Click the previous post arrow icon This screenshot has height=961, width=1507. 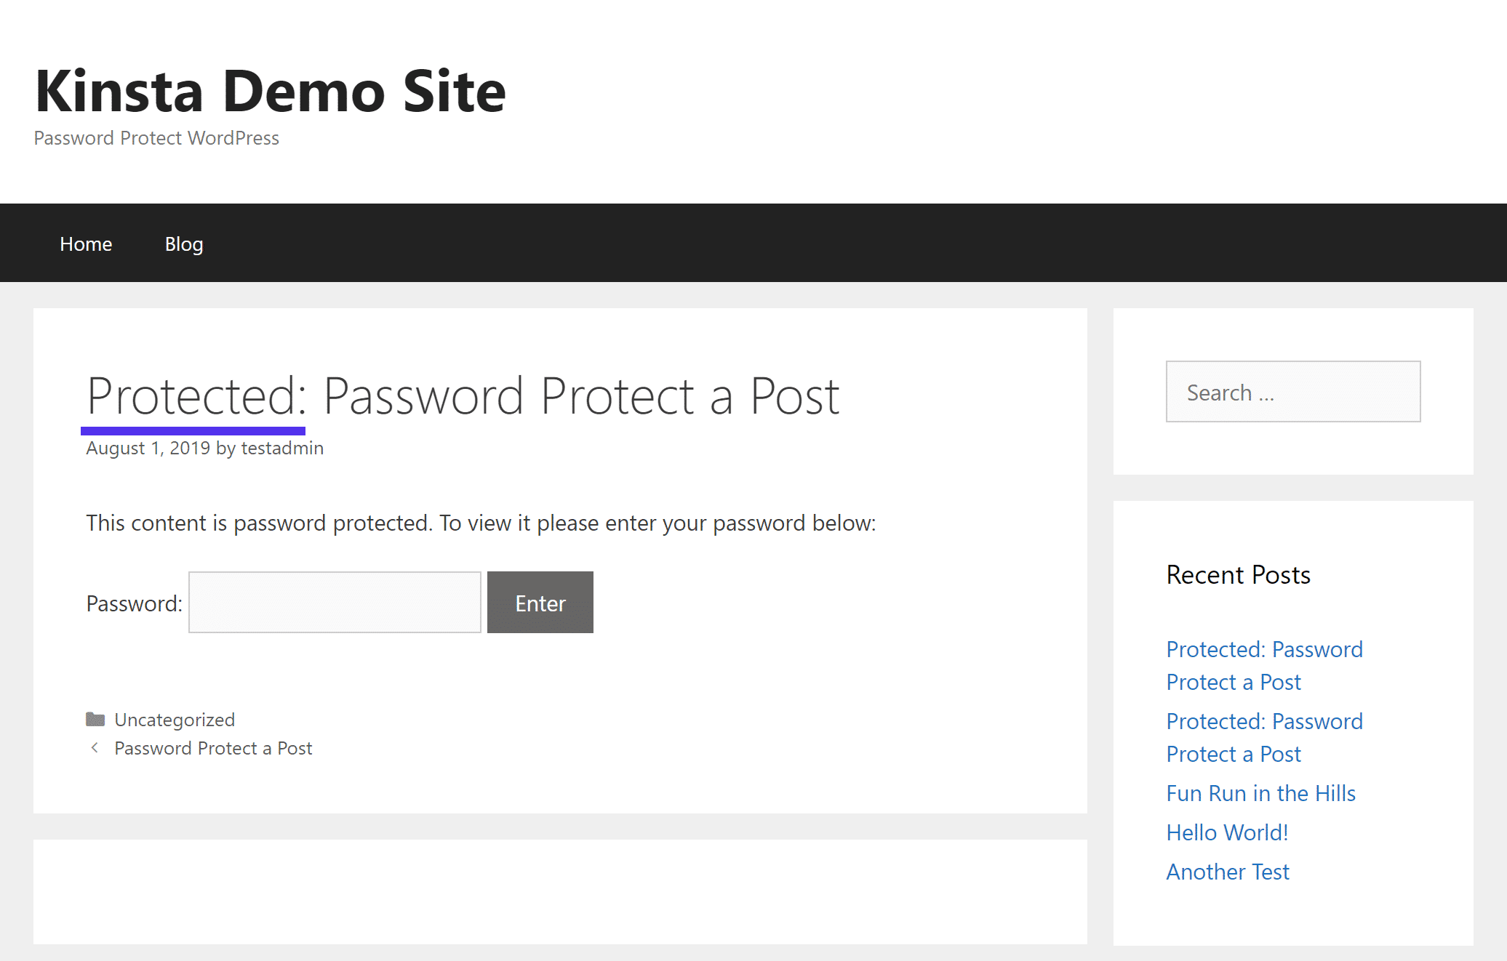point(95,748)
